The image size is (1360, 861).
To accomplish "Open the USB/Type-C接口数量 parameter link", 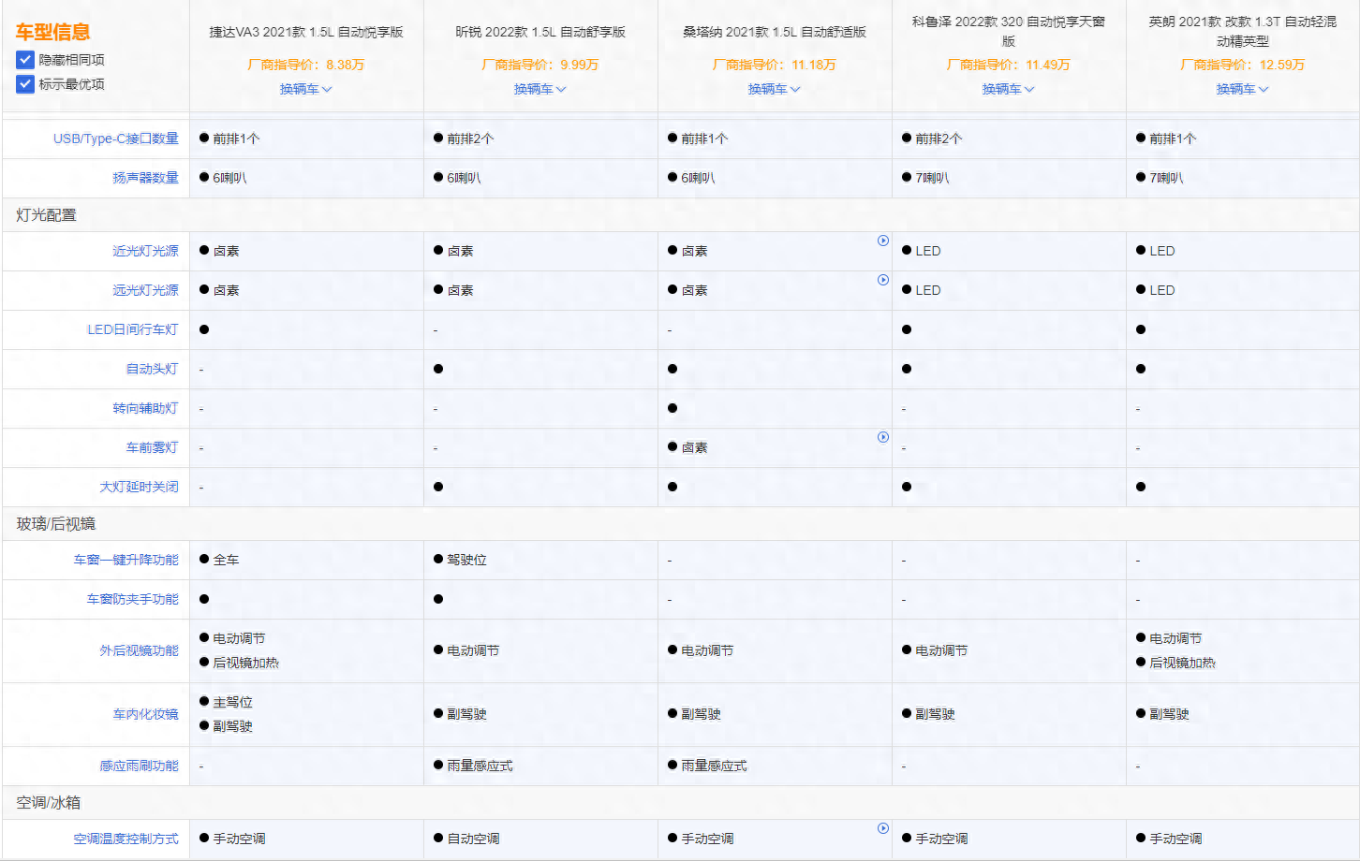I will pos(116,139).
